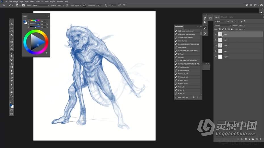264x148 pixels.
Task: Hide Layer 1 with its eye icon
Action: [216, 51]
